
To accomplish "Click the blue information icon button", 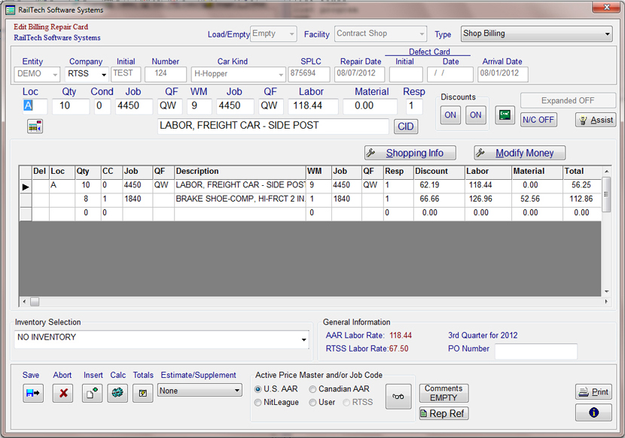I will point(593,412).
